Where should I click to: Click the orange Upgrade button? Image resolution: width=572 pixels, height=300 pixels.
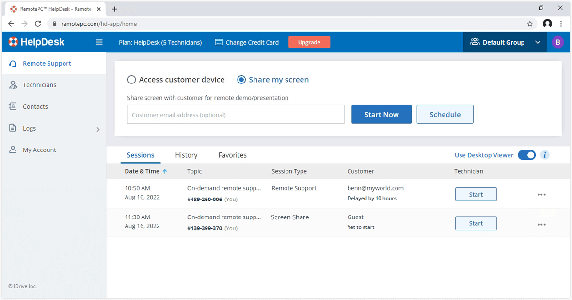(x=309, y=42)
